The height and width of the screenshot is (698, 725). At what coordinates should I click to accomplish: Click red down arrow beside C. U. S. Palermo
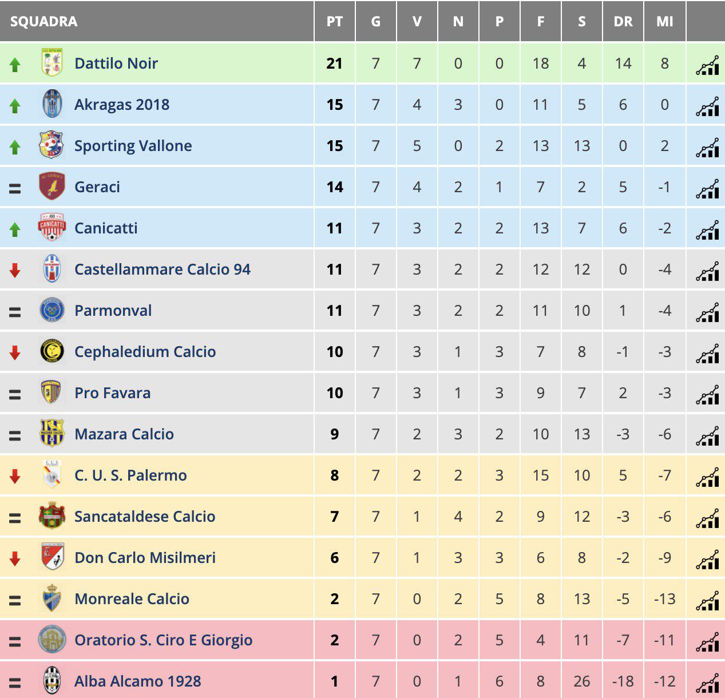pos(15,476)
